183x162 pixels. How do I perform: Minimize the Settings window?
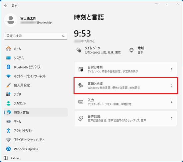(156, 4)
